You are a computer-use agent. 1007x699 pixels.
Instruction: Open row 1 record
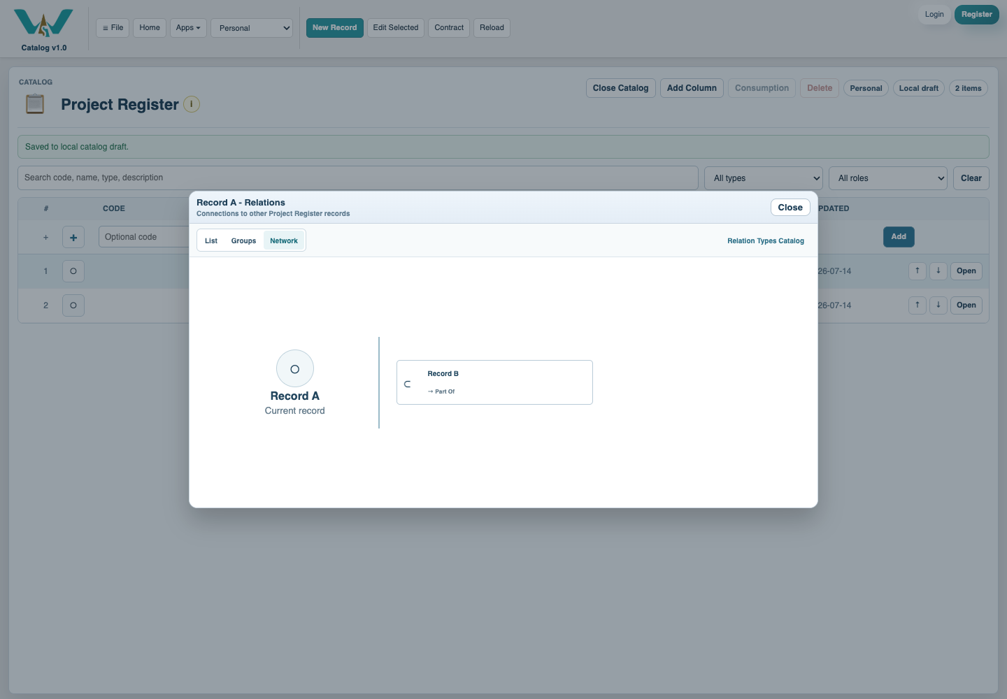pos(966,271)
